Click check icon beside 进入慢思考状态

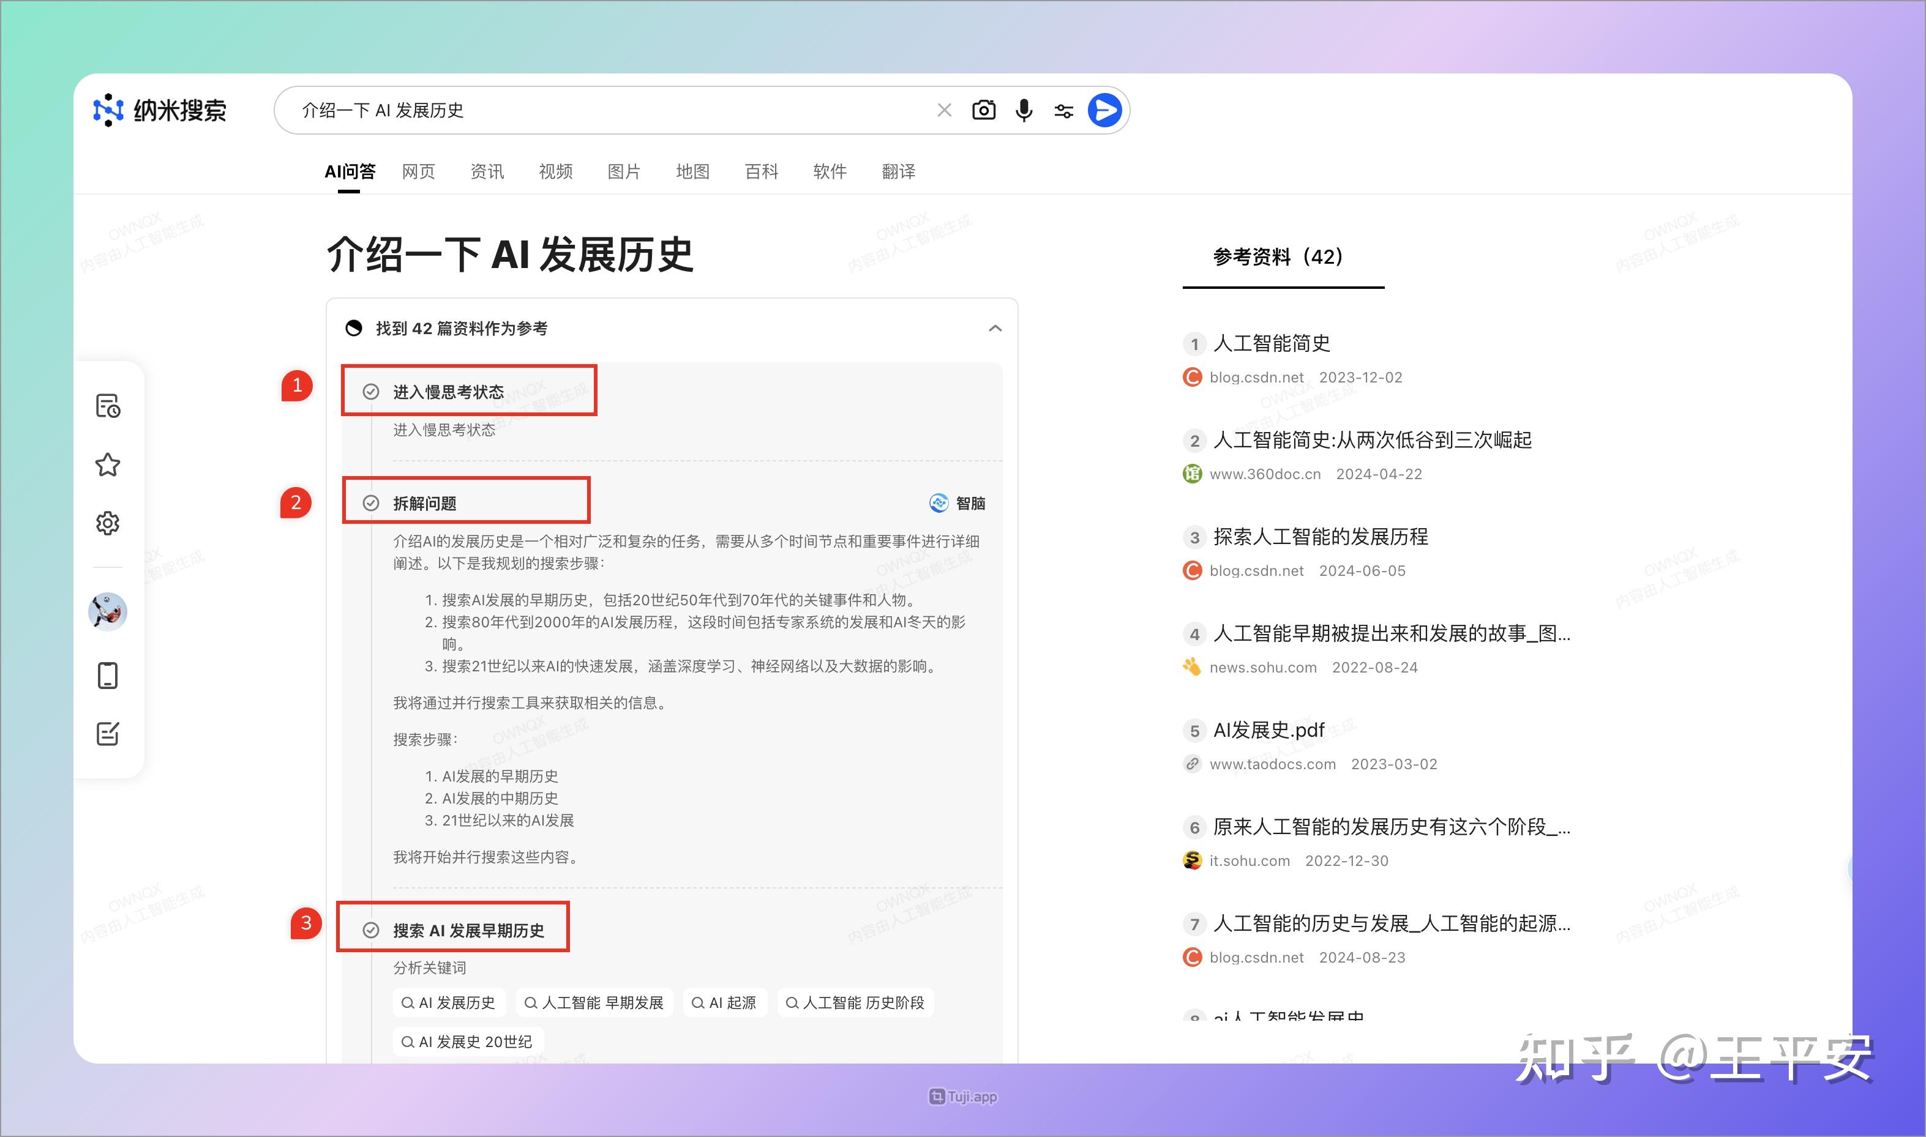click(x=371, y=392)
